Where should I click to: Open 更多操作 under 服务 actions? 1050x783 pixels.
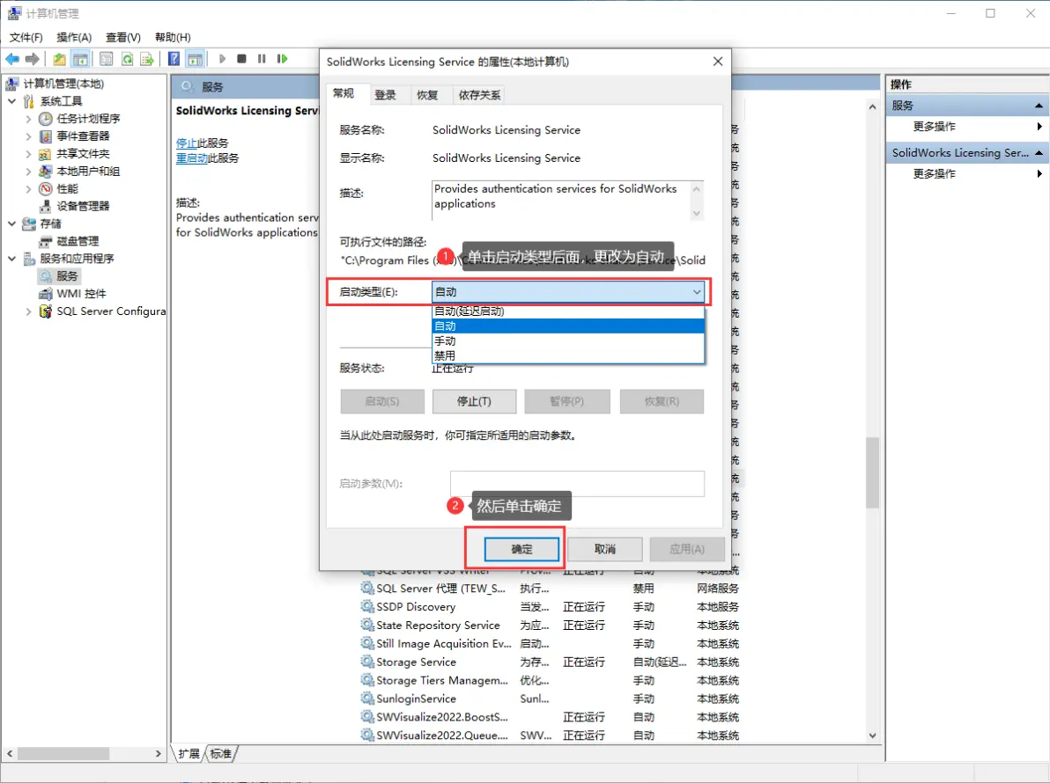934,127
